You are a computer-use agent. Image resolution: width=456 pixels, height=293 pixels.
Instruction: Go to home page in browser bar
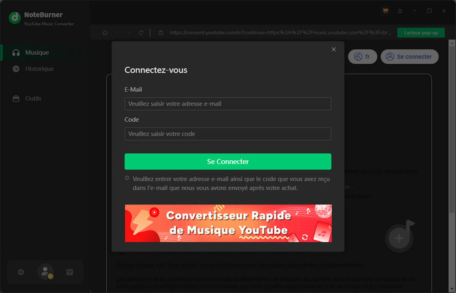click(x=105, y=33)
